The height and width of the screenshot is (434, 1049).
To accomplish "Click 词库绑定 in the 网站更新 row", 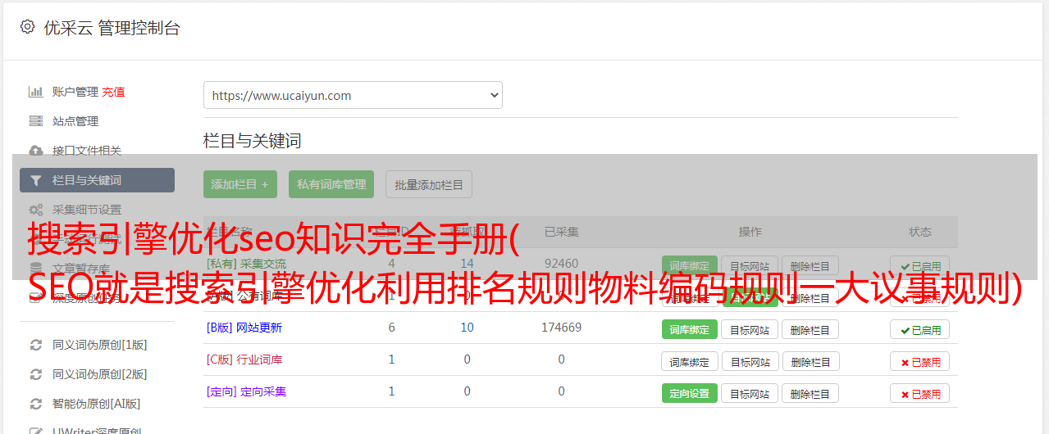I will [x=690, y=329].
